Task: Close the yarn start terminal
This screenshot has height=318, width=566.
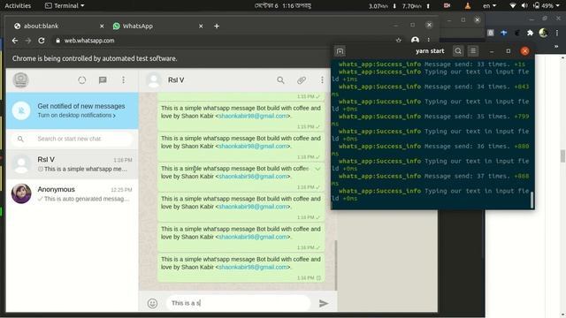Action: click(x=524, y=51)
